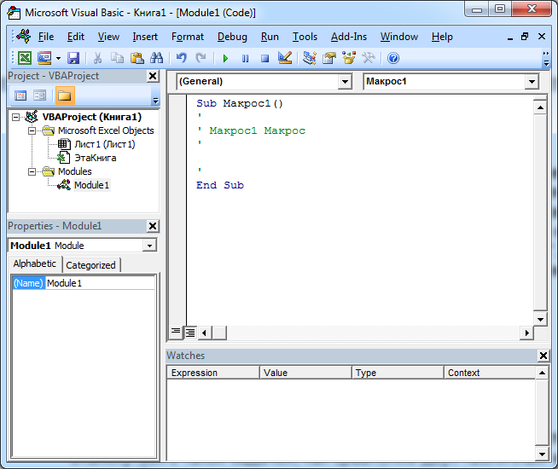Open toolbar options chevron at toolbar end
The height and width of the screenshot is (469, 558).
[x=546, y=58]
